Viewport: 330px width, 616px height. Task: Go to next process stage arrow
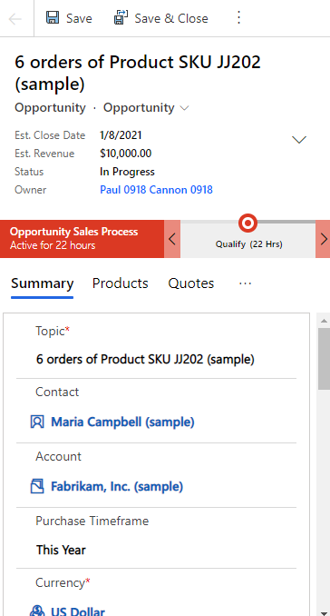click(x=323, y=239)
